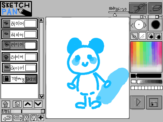163x122 pixels.
Task: Click the black current color swatch
Action: coord(133,76)
